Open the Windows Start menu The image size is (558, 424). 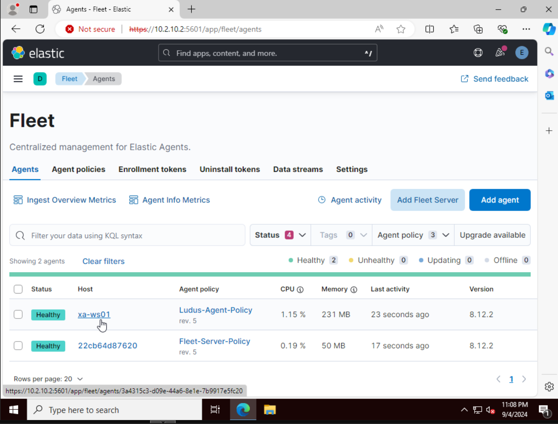14,410
